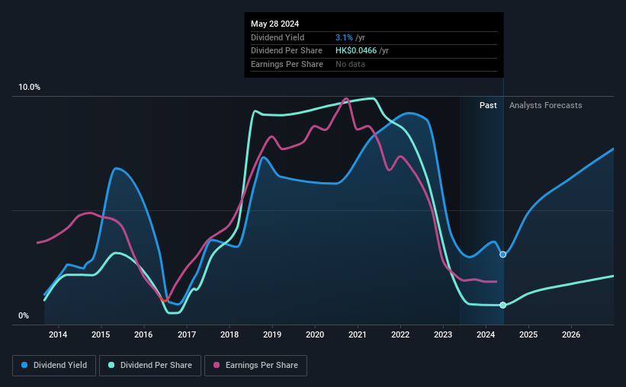The image size is (626, 387).
Task: Click the Dividend Yield row label in the tooltip
Action: (x=278, y=37)
